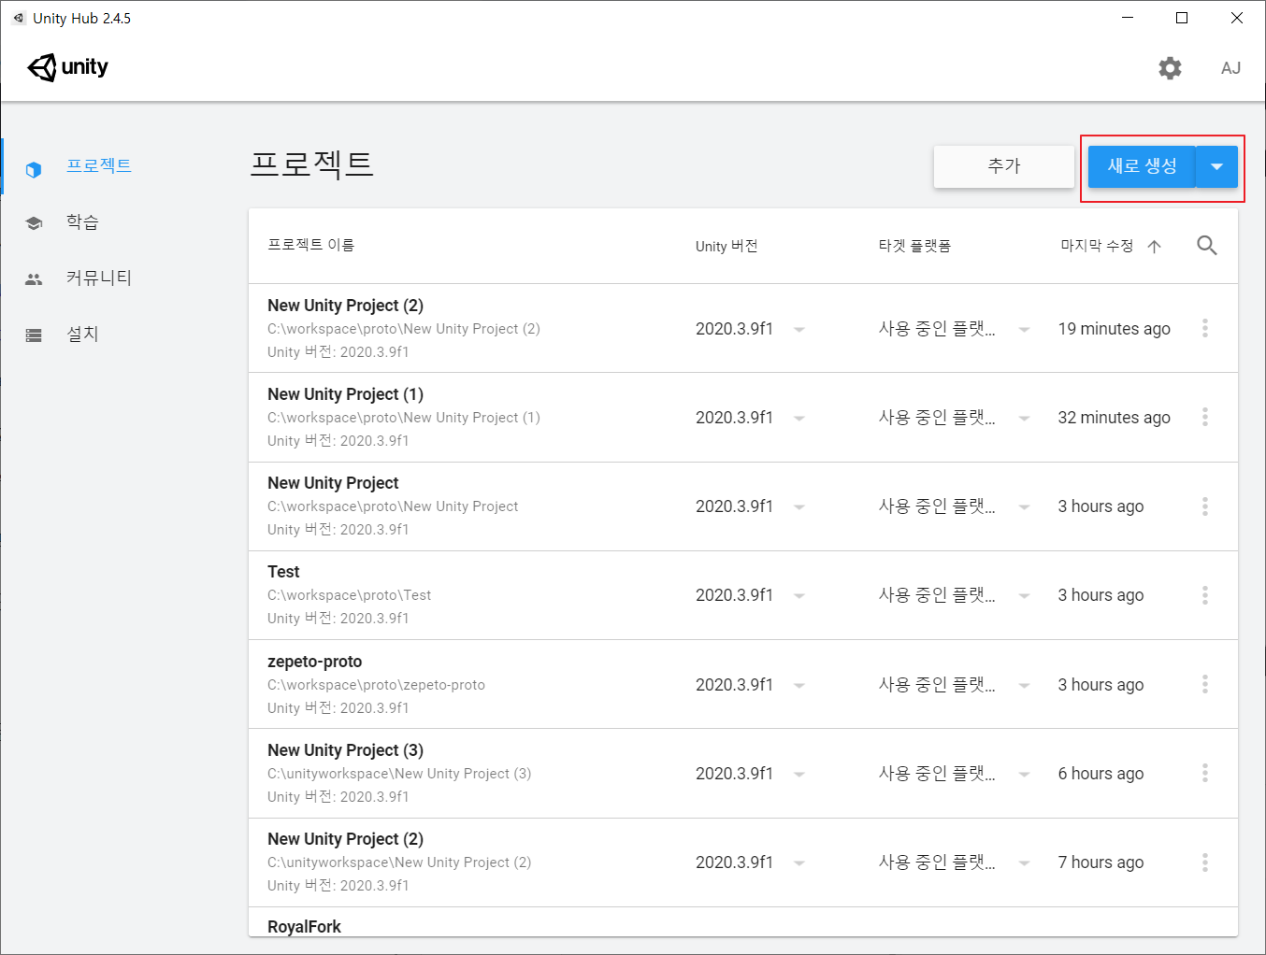Go to the 설치 sidebar tab
The height and width of the screenshot is (955, 1266).
coord(82,334)
